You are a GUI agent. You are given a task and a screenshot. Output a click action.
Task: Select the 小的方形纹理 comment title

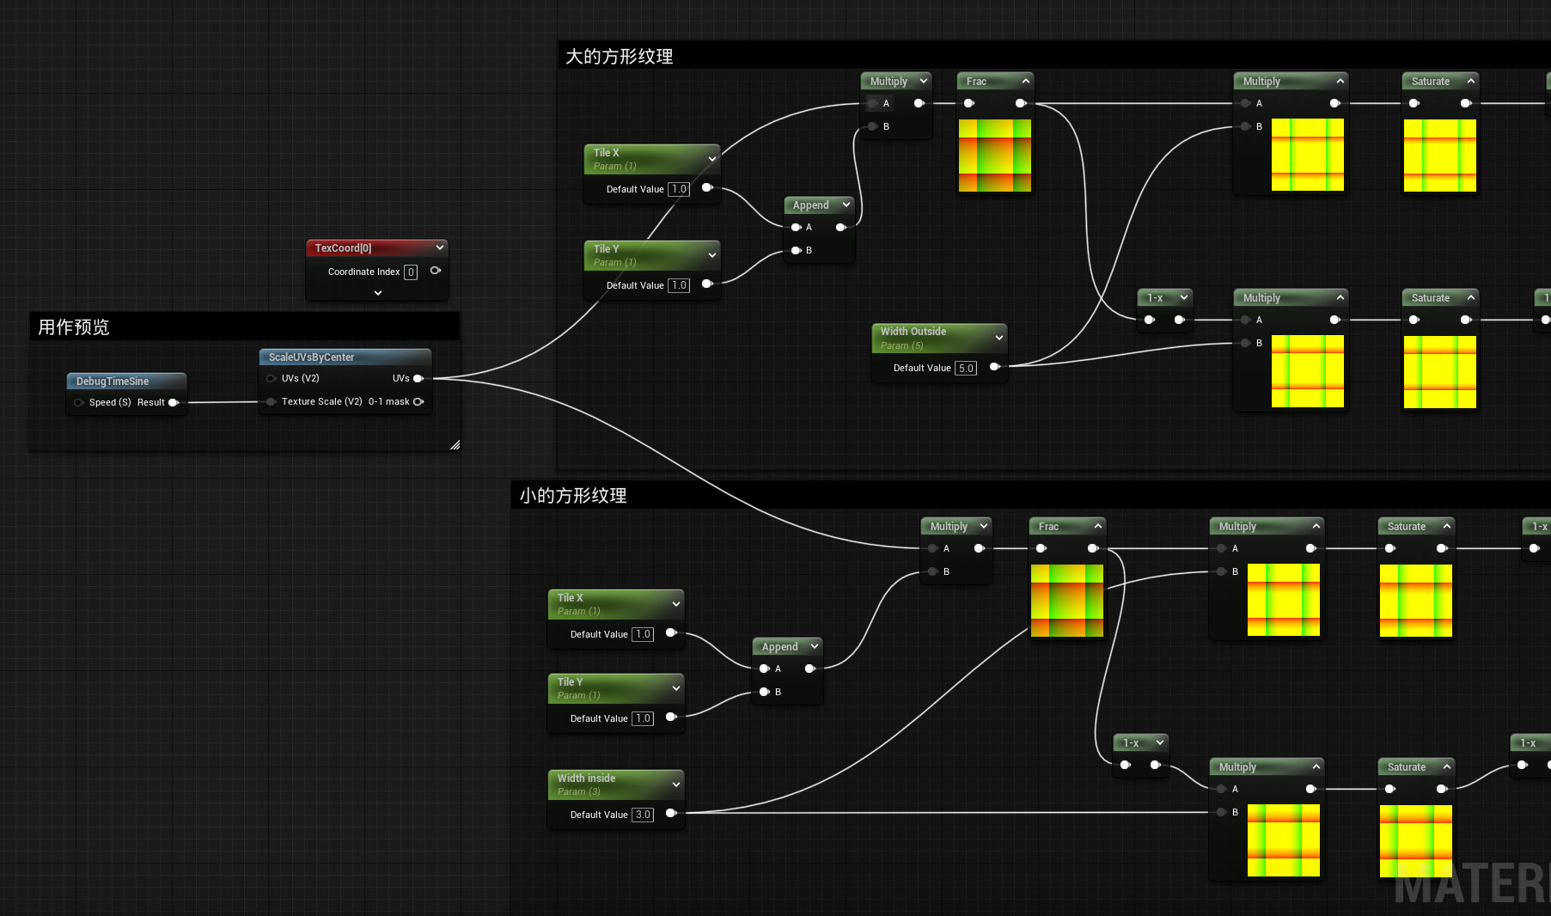pyautogui.click(x=573, y=496)
